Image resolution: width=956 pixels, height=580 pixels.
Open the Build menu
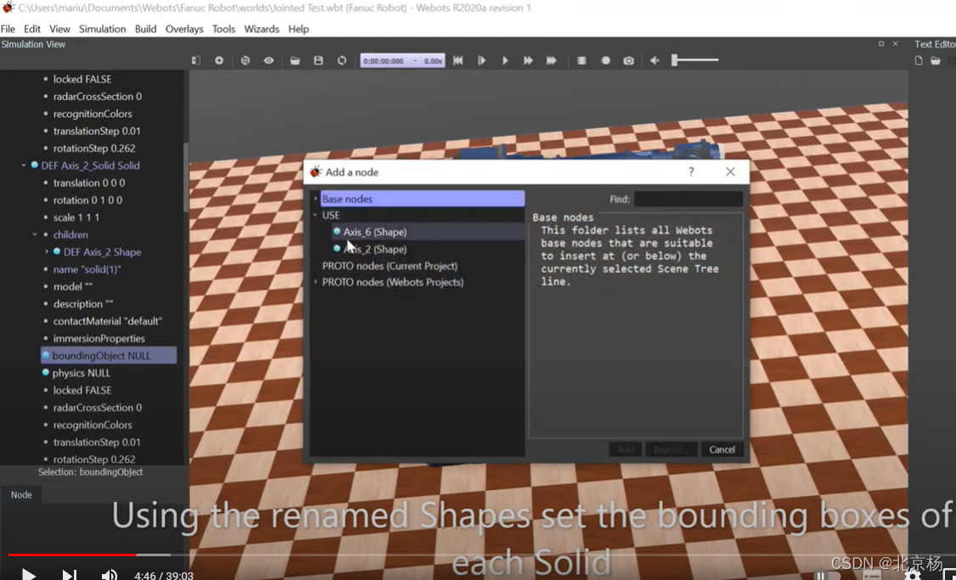(146, 29)
